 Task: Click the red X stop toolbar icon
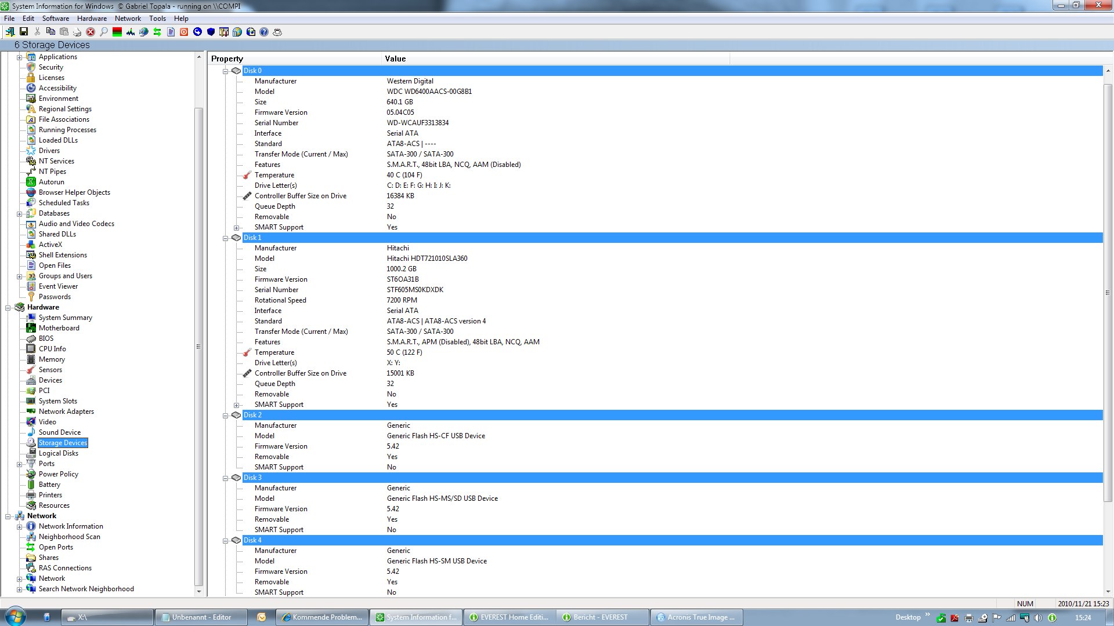(x=91, y=32)
